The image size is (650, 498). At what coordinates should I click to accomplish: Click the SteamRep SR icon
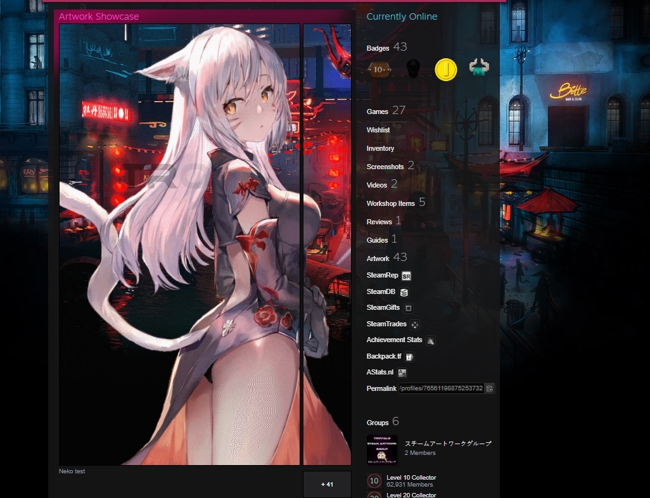coord(406,276)
